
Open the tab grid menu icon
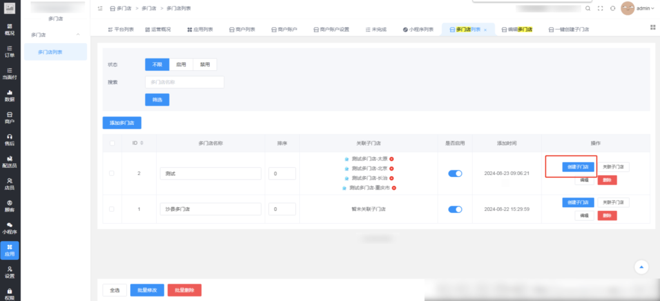coord(653,27)
